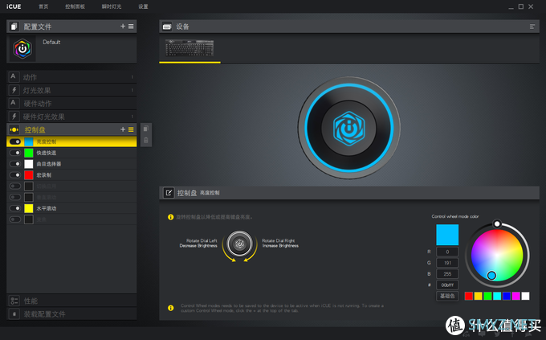Click the large cyan color preview

click(447, 235)
